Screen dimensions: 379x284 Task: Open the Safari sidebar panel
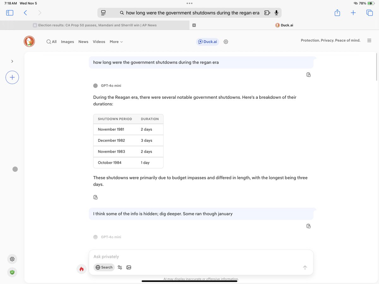point(10,13)
